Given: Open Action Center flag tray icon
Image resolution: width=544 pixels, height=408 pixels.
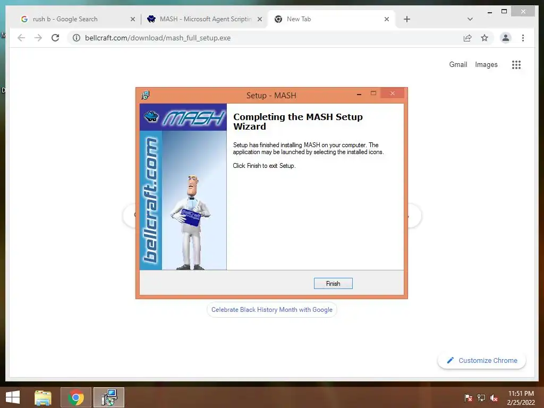Looking at the screenshot, I should (x=469, y=398).
